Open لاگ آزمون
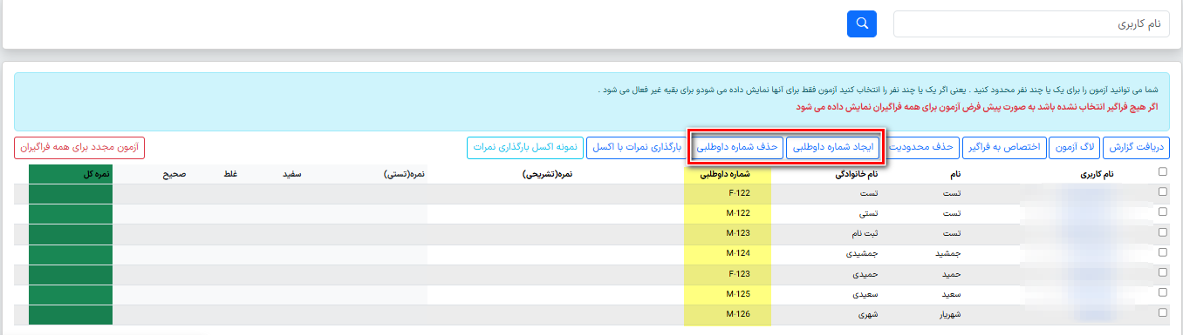The image size is (1183, 335). click(x=1075, y=148)
